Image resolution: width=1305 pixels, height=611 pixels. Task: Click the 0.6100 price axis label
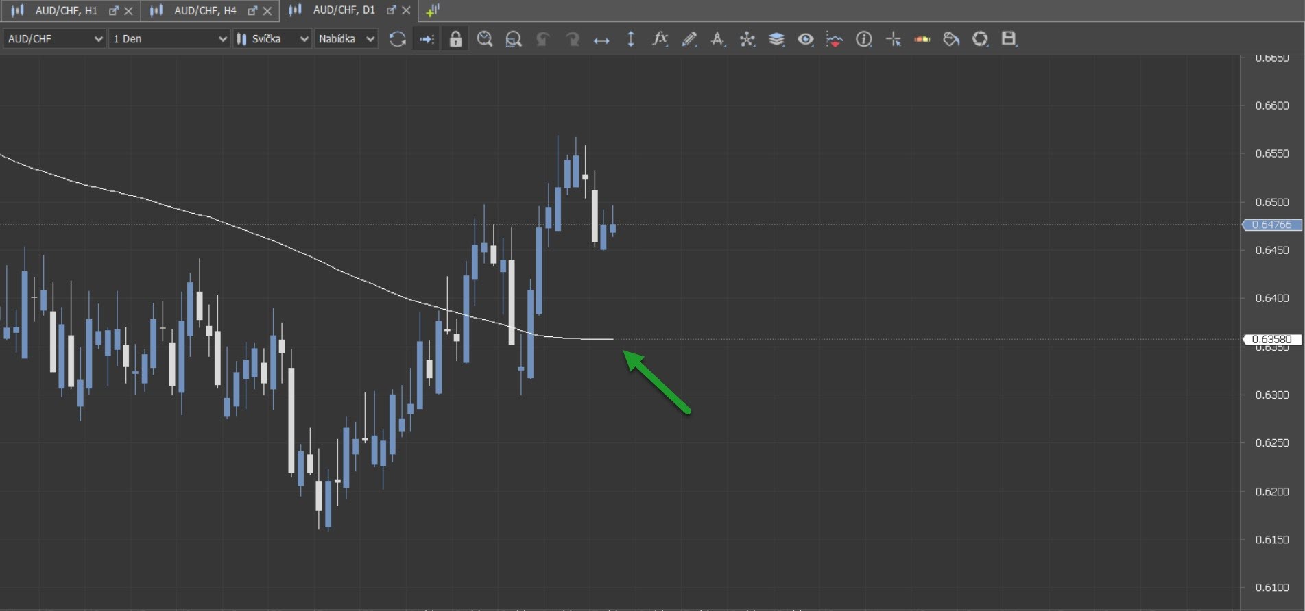1272,587
